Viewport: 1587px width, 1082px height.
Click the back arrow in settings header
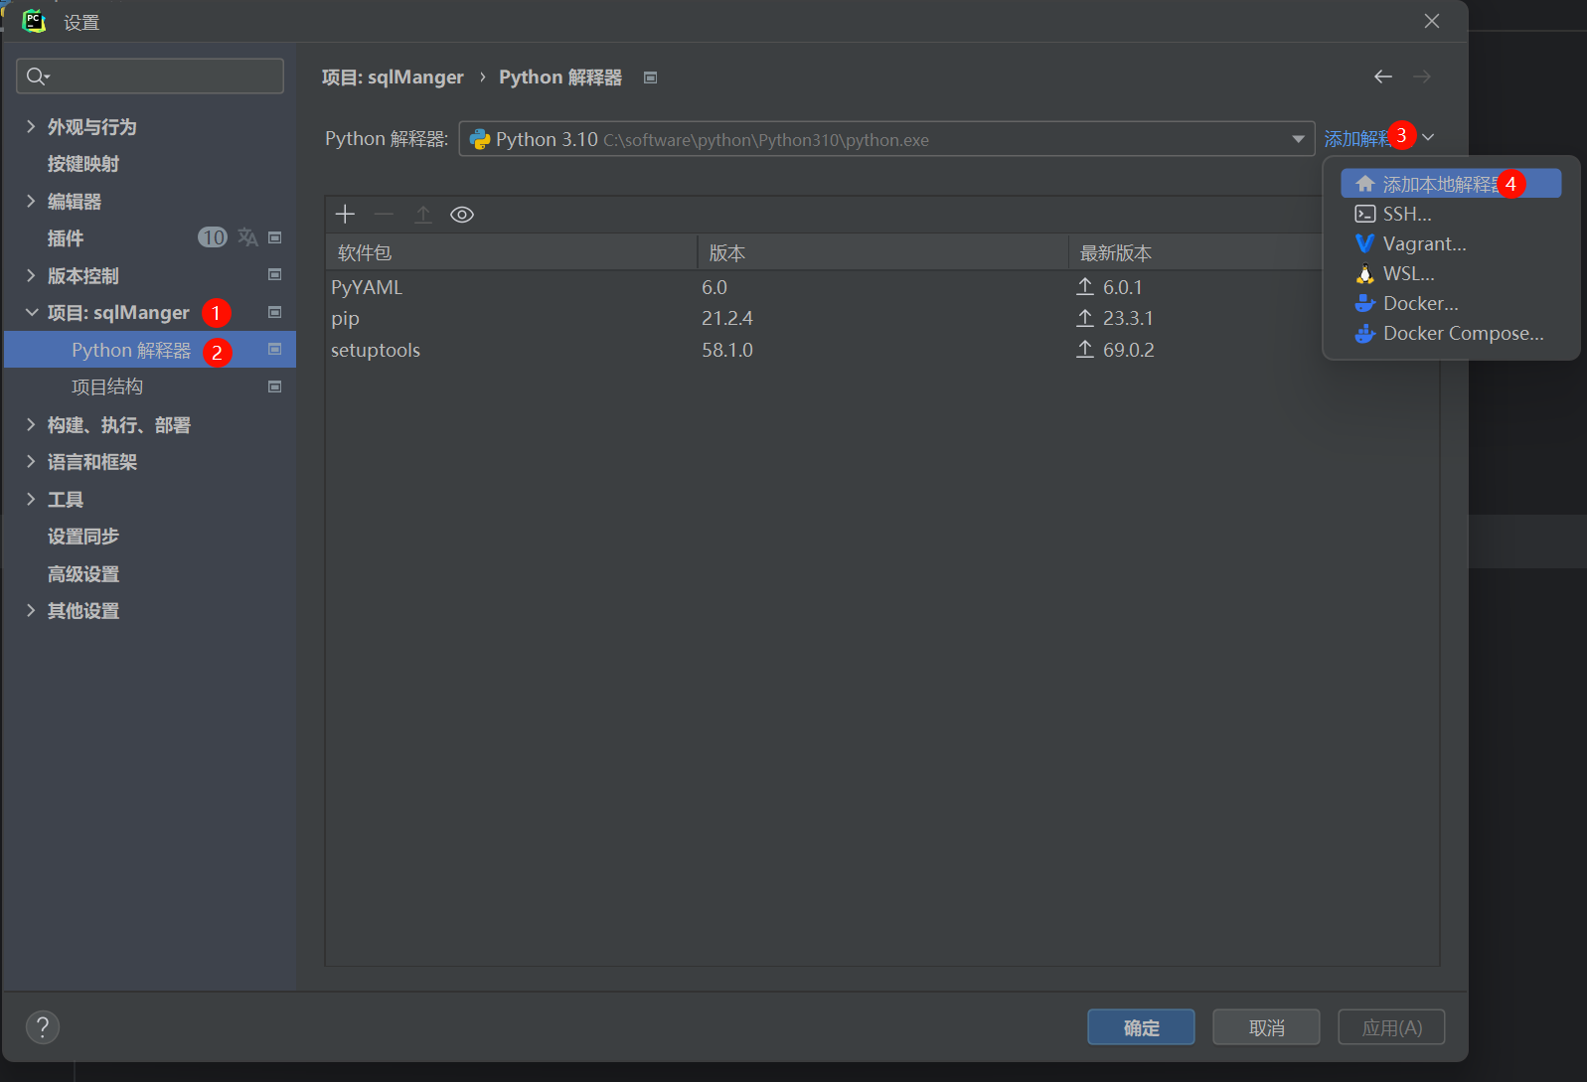coord(1383,77)
